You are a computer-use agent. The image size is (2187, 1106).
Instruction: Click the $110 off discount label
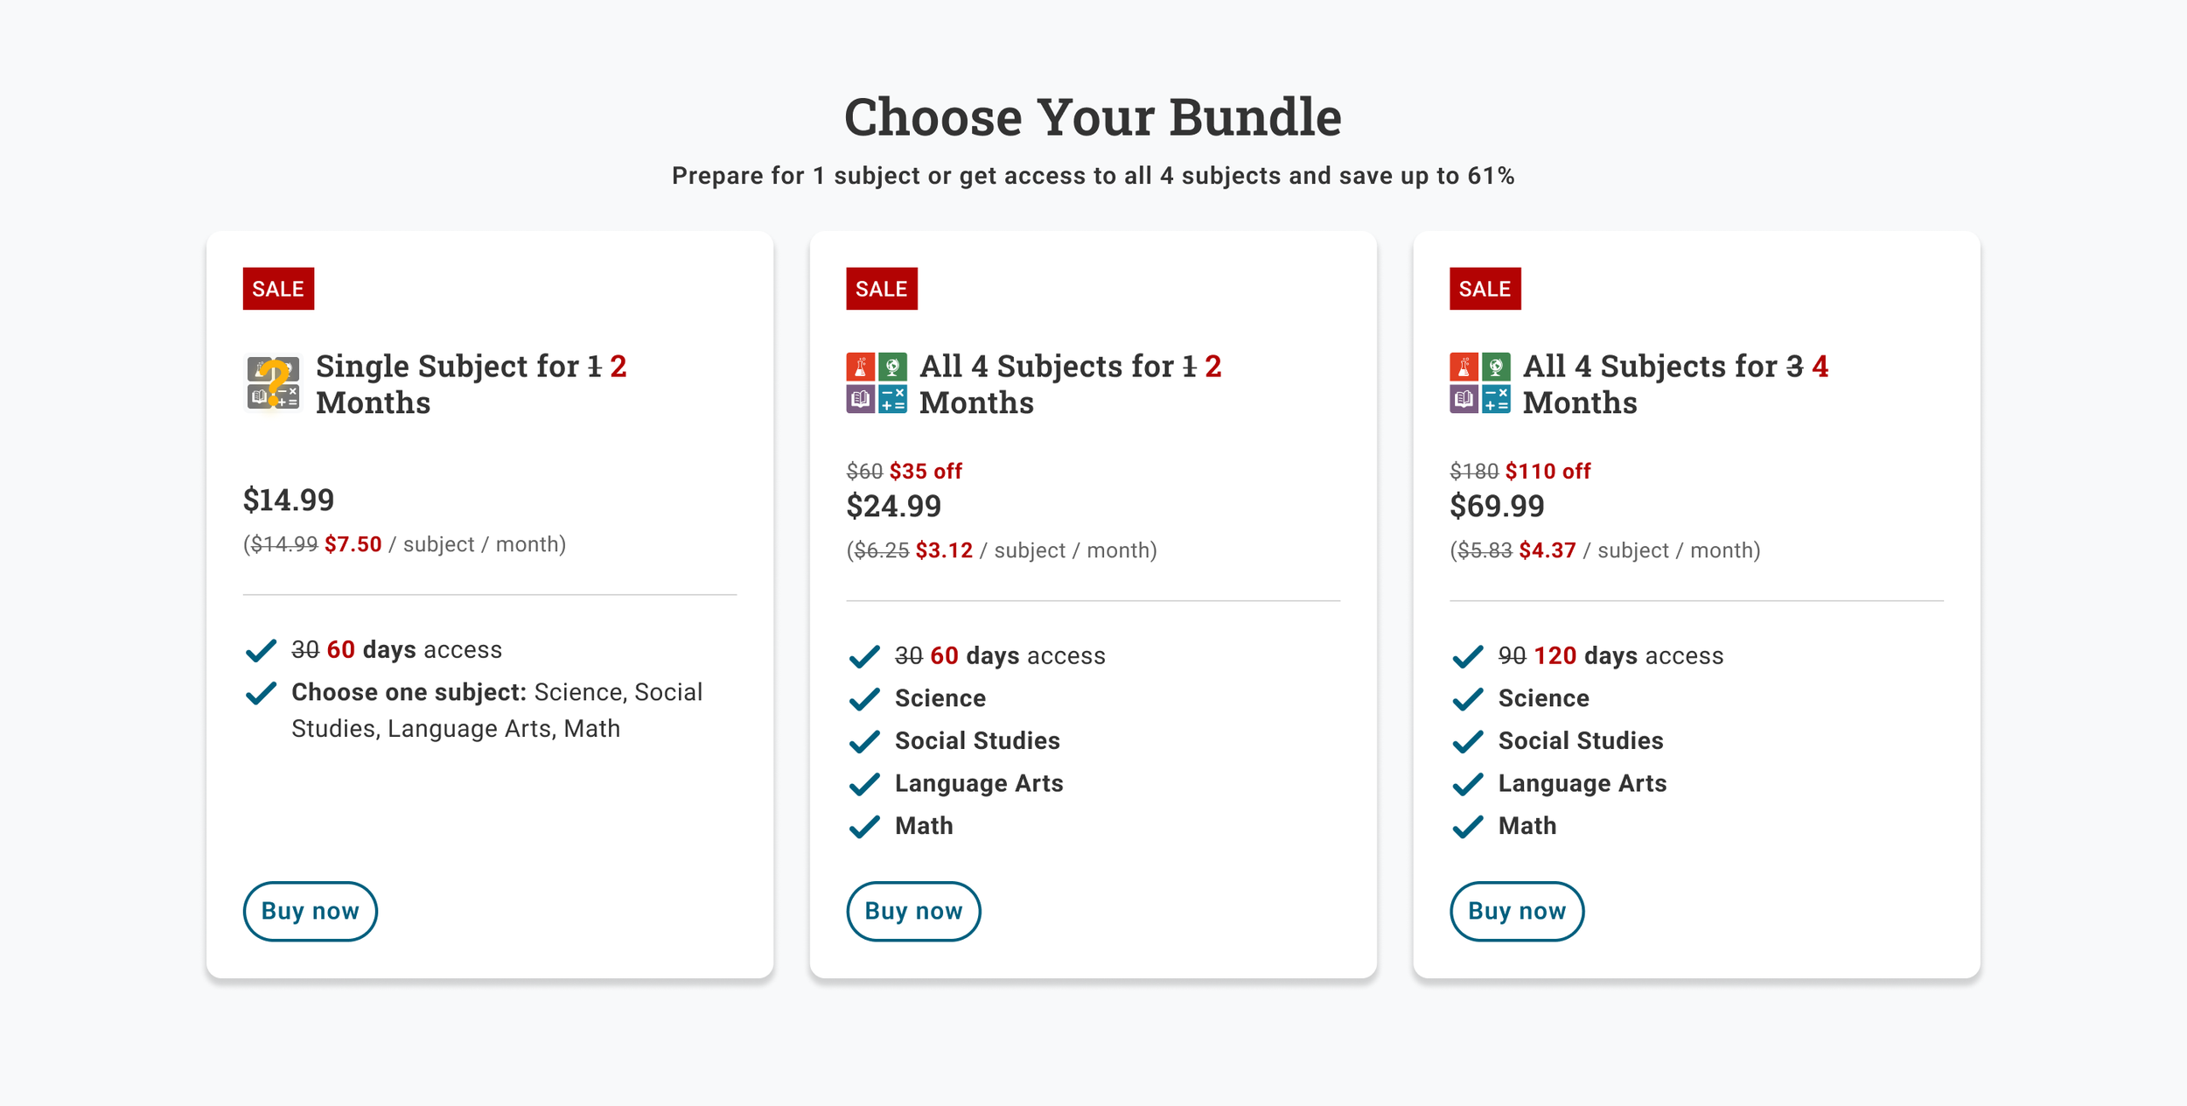coord(1548,472)
